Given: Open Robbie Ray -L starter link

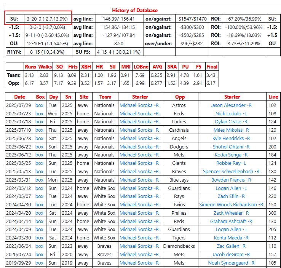Looking at the screenshot, I should pyautogui.click(x=231, y=163).
